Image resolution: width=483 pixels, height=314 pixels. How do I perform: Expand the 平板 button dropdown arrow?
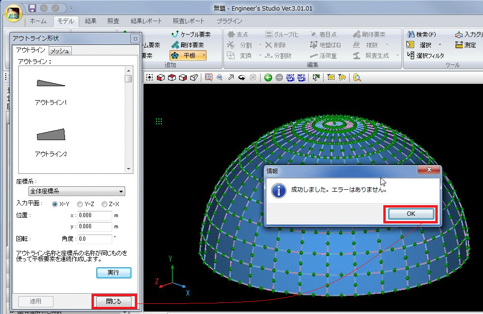coord(203,56)
